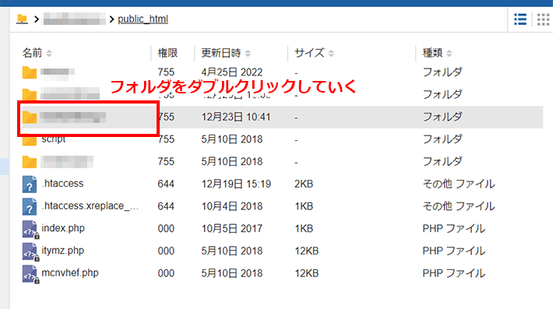Screen dimensions: 553x309
Task: Click the blurred breadcrumb folder name
Action: point(74,19)
